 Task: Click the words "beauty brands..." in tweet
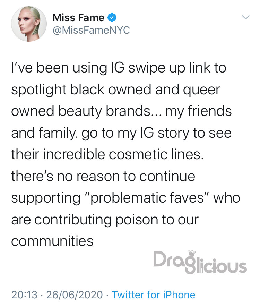tap(110, 112)
